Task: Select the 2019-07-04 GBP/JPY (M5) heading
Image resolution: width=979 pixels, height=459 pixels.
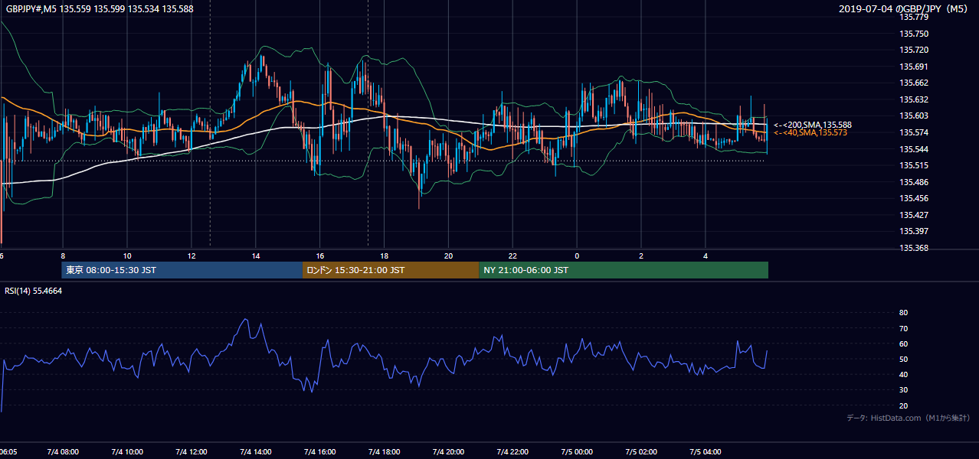Action: point(904,9)
